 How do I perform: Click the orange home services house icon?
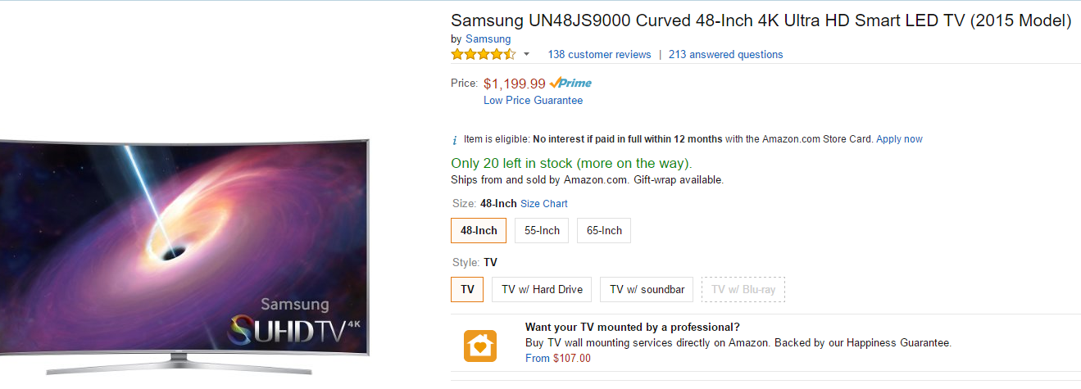point(479,346)
